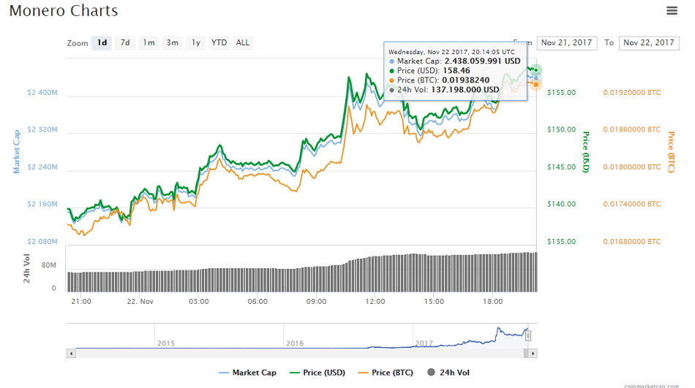
Task: Toggle the Market Cap legend series
Action: 248,373
